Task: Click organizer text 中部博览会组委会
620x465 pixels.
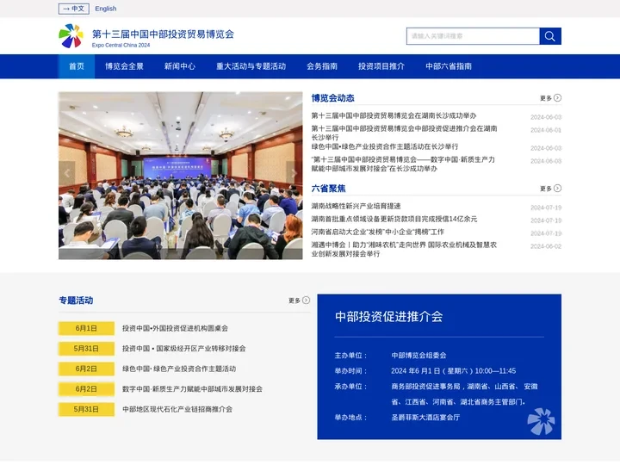Action: pyautogui.click(x=418, y=355)
